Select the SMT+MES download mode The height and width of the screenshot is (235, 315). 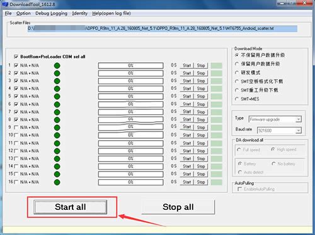237,99
